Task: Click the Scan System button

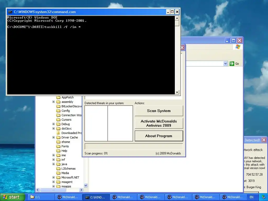Action: [x=159, y=111]
